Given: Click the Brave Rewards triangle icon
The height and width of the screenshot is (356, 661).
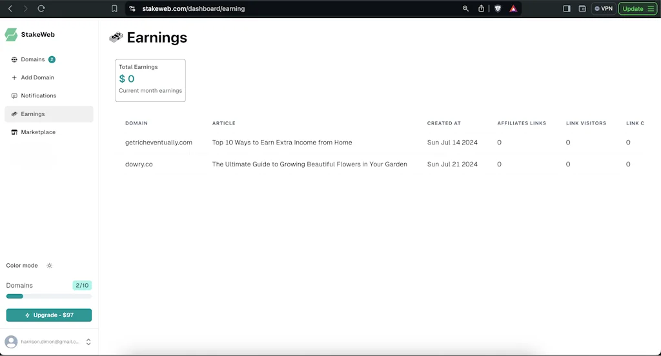Looking at the screenshot, I should [x=513, y=8].
